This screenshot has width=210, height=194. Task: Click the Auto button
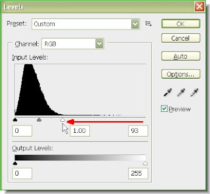(x=181, y=56)
